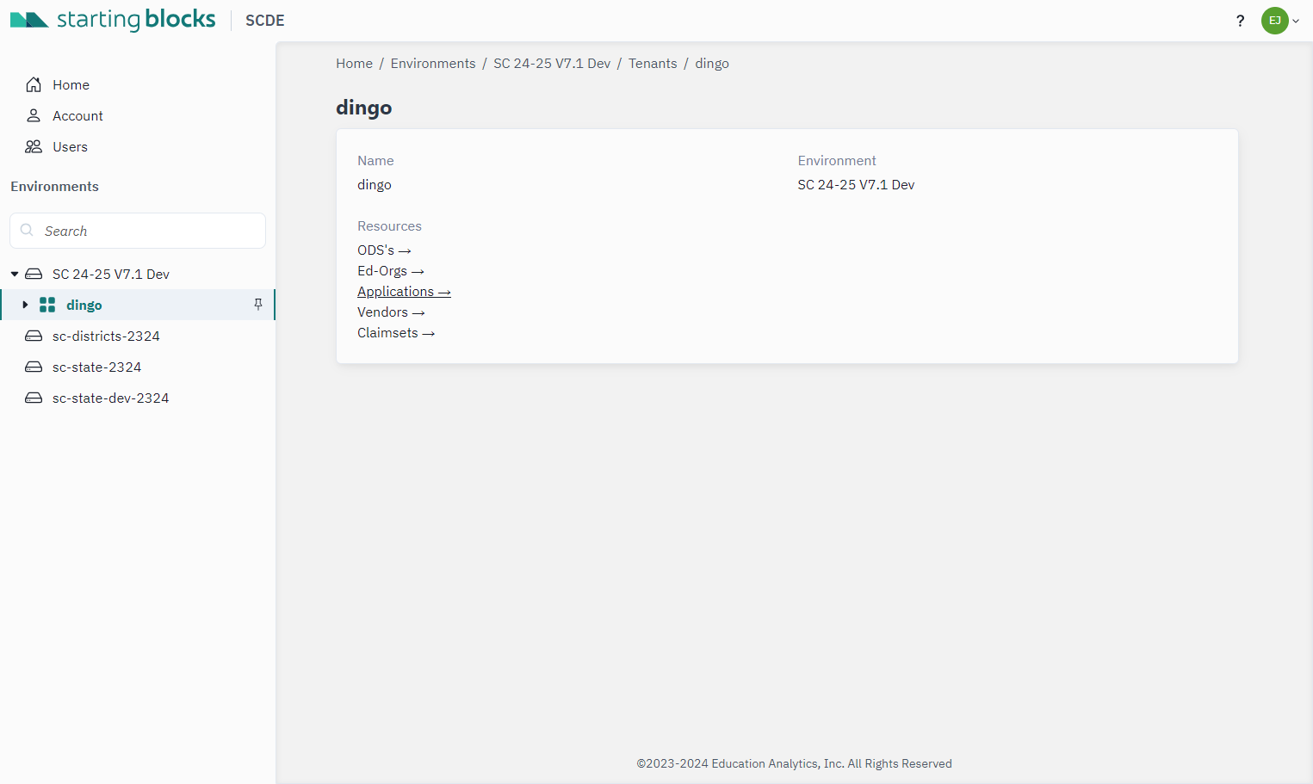Viewport: 1313px width, 784px height.
Task: Open the help question mark icon
Action: tap(1240, 21)
